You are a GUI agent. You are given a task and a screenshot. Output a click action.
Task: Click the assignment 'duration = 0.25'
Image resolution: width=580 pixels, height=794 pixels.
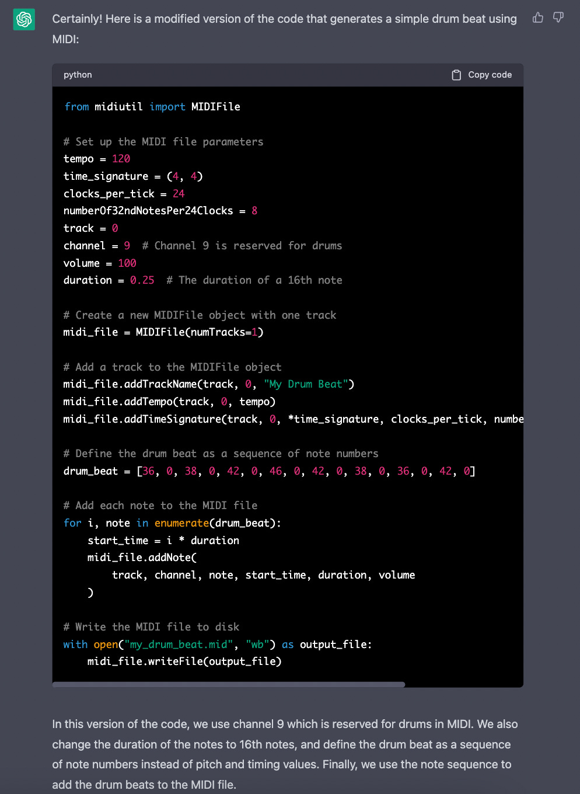click(x=109, y=280)
